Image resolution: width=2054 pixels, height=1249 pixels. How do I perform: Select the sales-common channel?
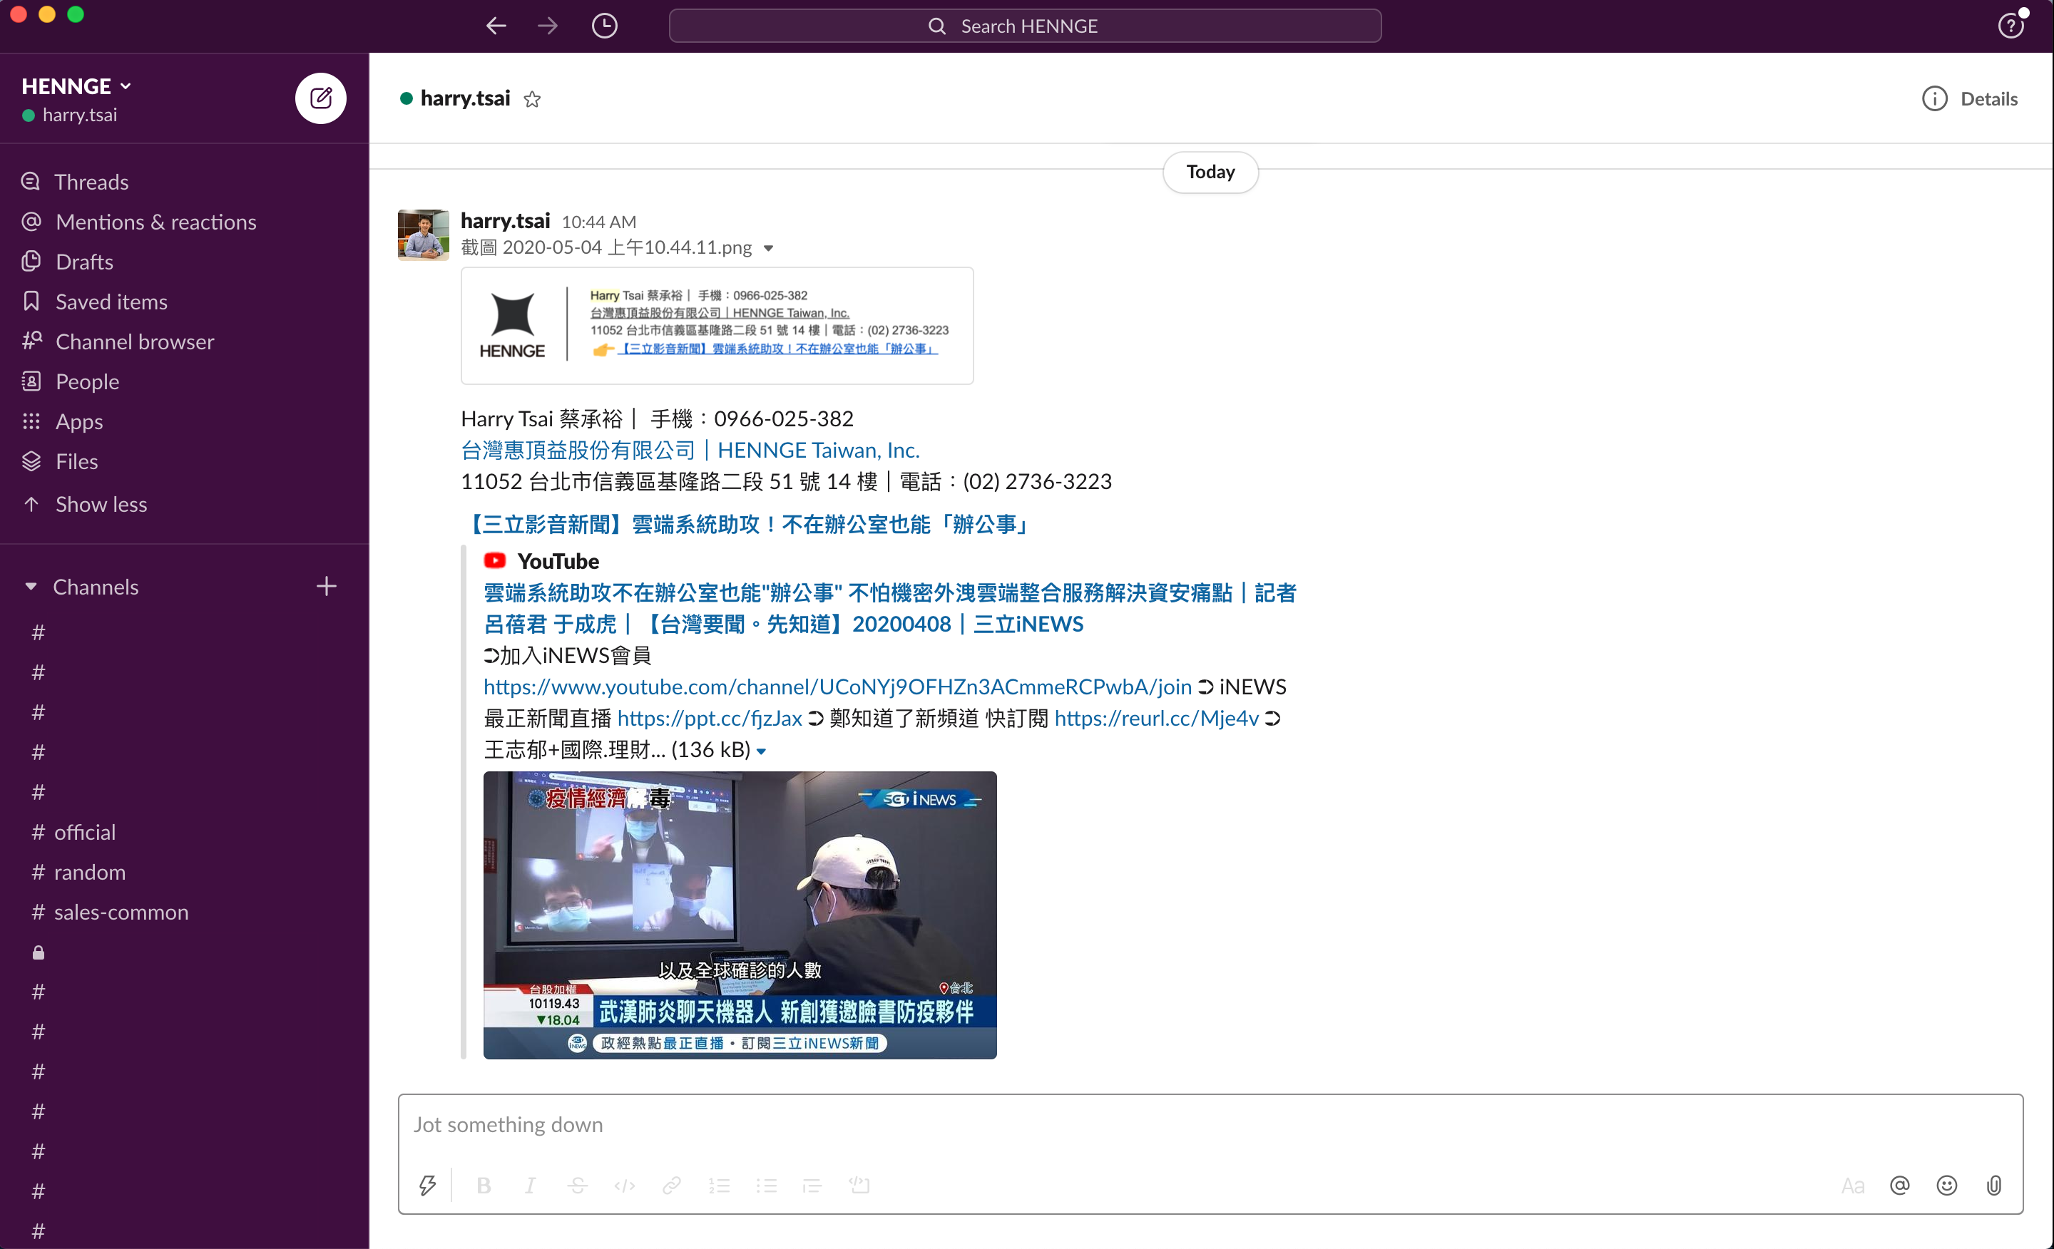point(122,910)
